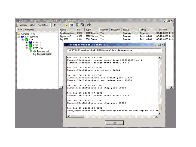Click the 'J2EE Server' type cell
This screenshot has width=196, height=147.
[x=92, y=36]
